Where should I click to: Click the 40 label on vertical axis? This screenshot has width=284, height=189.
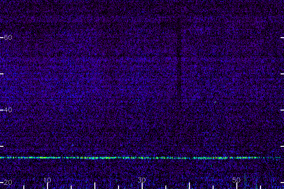point(8,110)
